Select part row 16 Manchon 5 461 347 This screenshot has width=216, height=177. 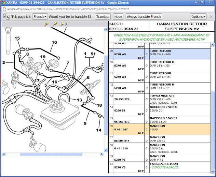[160, 129]
